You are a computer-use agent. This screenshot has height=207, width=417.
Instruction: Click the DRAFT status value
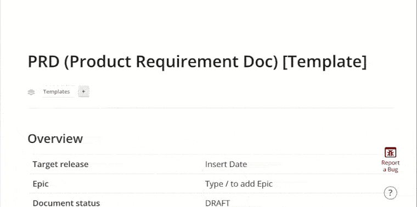pos(217,203)
